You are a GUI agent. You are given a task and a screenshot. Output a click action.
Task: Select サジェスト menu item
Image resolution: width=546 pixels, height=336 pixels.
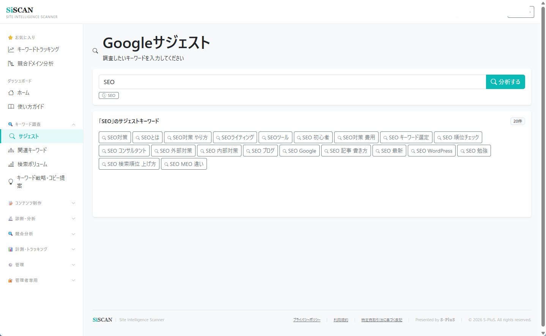(x=41, y=136)
